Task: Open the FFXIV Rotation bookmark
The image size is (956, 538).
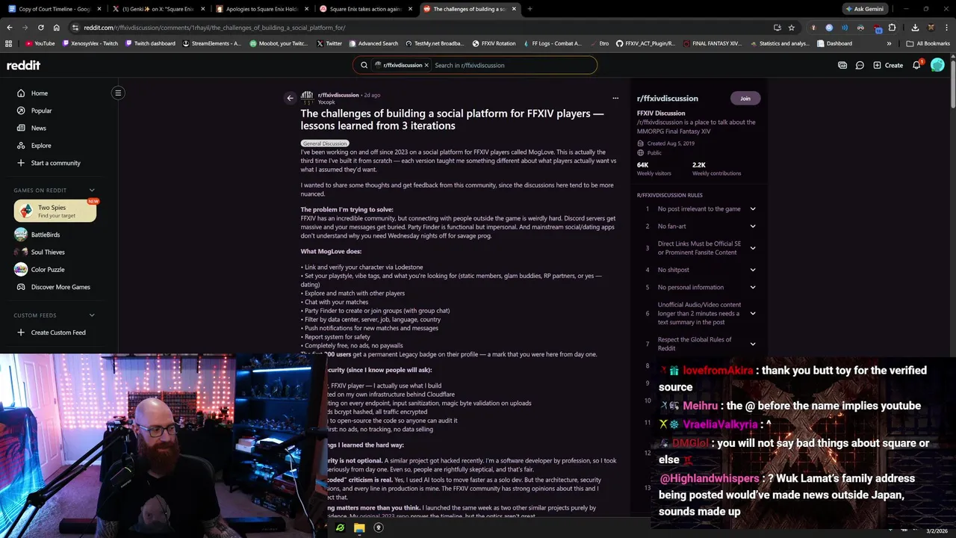Action: [x=494, y=43]
